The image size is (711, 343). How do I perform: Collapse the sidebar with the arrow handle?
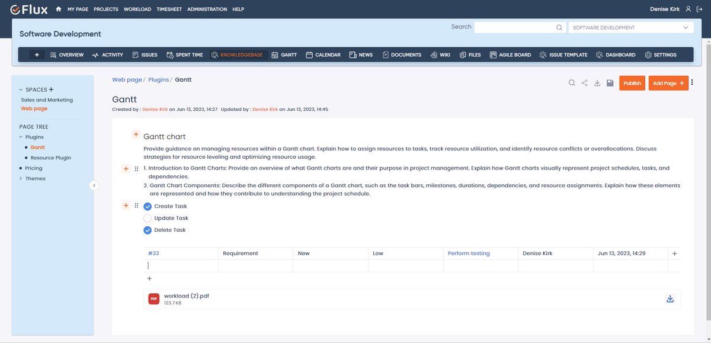(94, 185)
